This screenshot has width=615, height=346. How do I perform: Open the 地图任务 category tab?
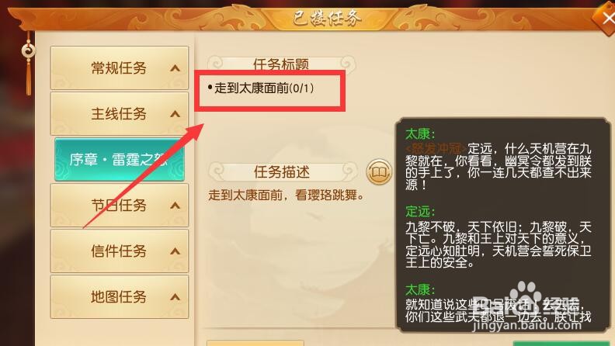(120, 296)
